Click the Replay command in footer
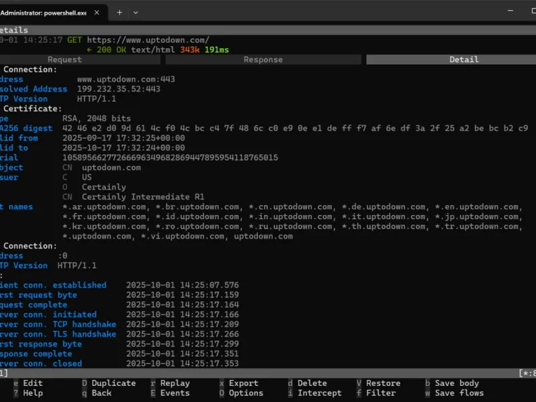The height and width of the screenshot is (402, 536). [175, 383]
